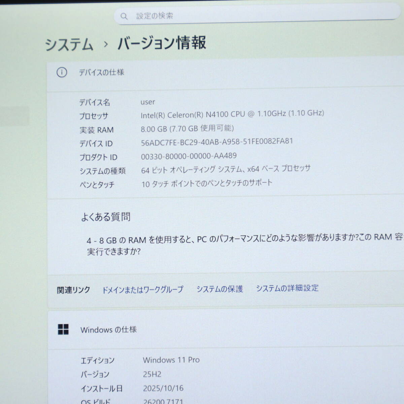Click the プロセッサ label

[x=94, y=116]
